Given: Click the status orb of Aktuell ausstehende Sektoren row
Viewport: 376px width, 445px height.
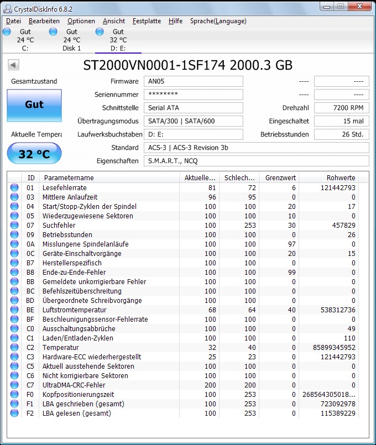Looking at the screenshot, I should click(14, 366).
